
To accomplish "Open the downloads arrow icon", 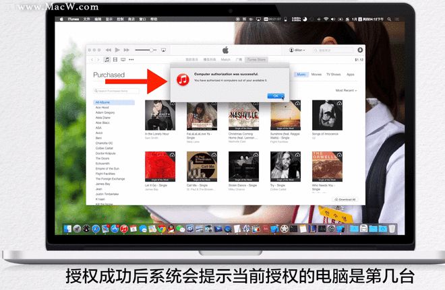I will tap(360, 50).
